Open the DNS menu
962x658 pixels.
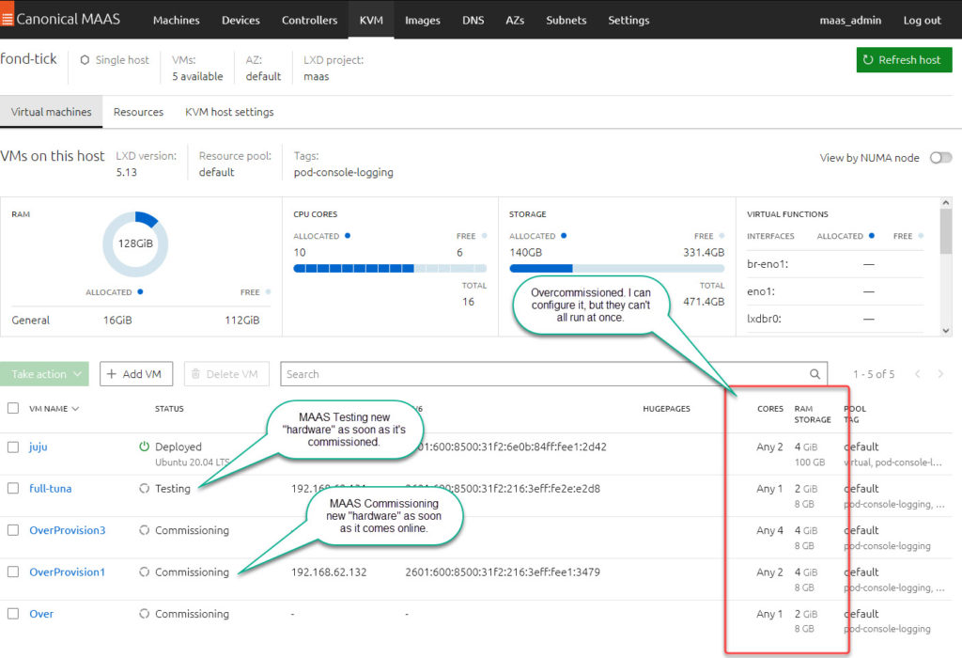click(473, 20)
